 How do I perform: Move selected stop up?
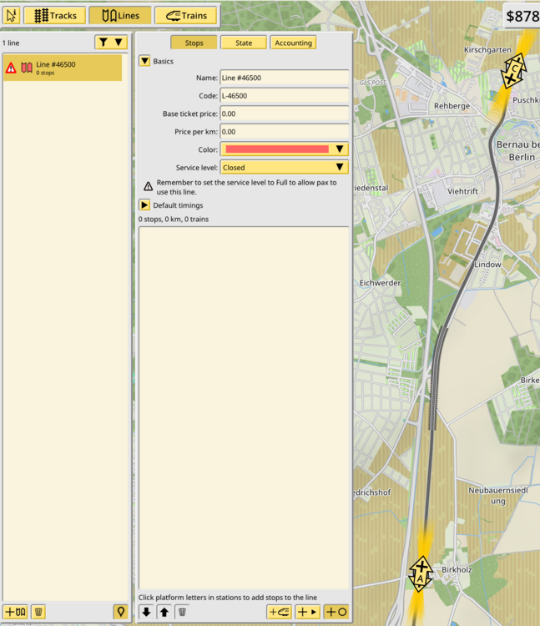164,612
